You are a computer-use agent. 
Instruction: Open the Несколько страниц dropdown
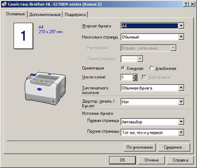tap(152, 37)
